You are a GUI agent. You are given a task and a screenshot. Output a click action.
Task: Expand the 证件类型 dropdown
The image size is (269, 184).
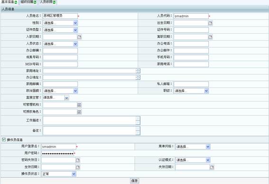75,30
